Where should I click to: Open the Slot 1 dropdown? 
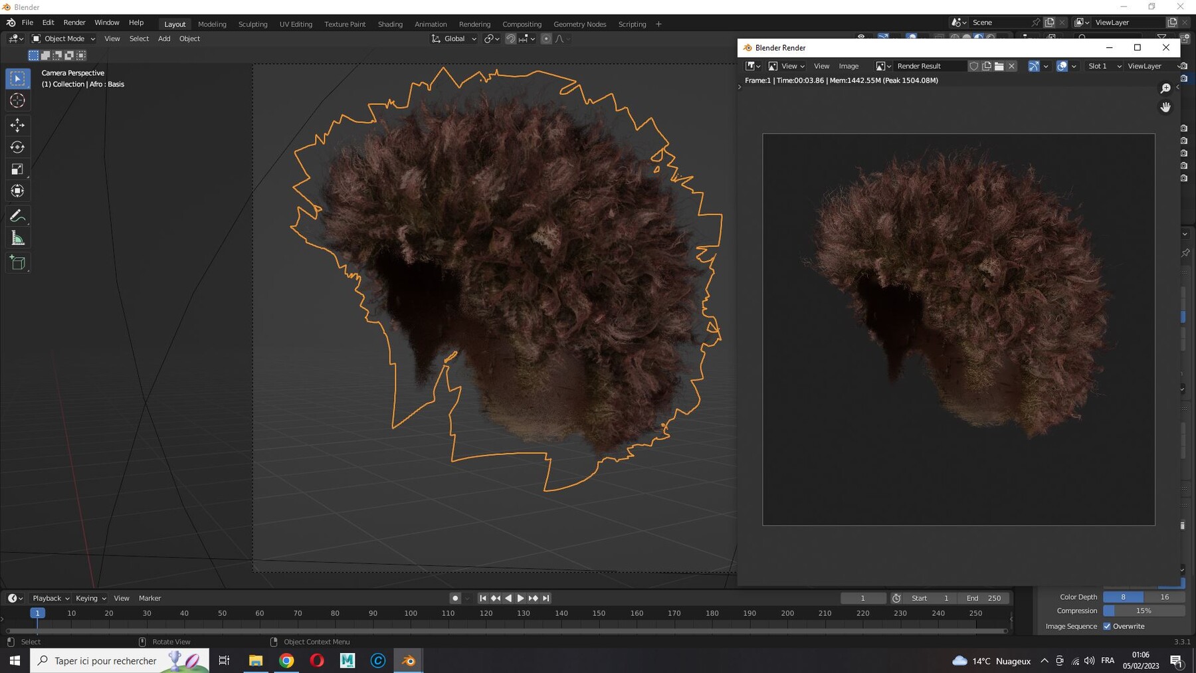pyautogui.click(x=1103, y=66)
